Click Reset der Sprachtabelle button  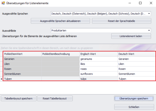coord(121,21)
